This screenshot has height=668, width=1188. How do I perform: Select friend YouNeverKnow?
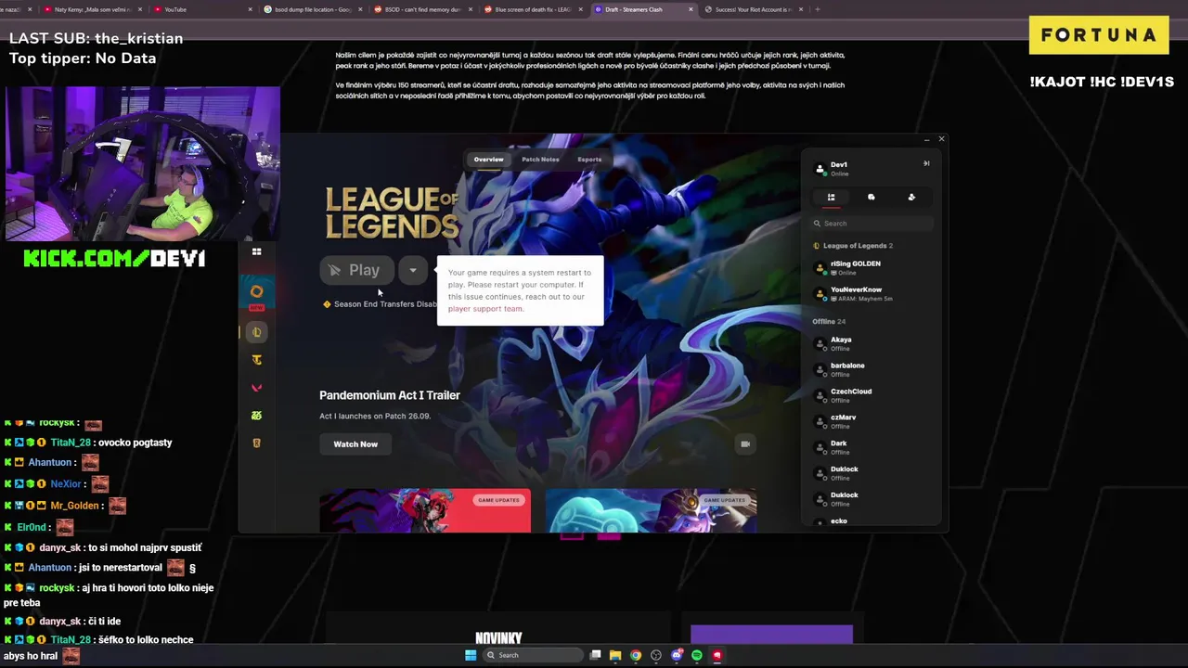coord(871,294)
